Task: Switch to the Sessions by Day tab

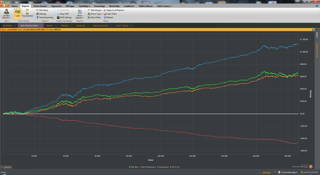Action: (x=101, y=26)
